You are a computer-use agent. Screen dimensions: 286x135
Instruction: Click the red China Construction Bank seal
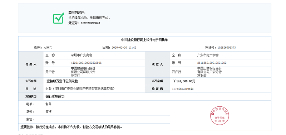pyautogui.click(x=220, y=115)
